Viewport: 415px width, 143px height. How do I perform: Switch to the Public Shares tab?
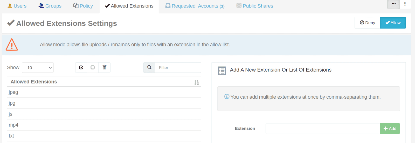coord(255,6)
